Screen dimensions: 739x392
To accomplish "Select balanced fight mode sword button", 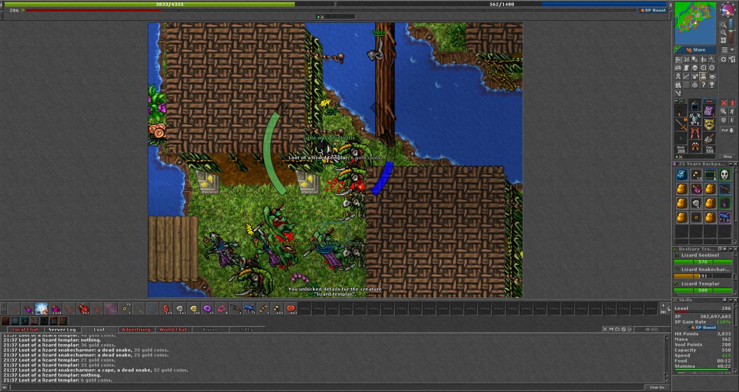I will [724, 111].
